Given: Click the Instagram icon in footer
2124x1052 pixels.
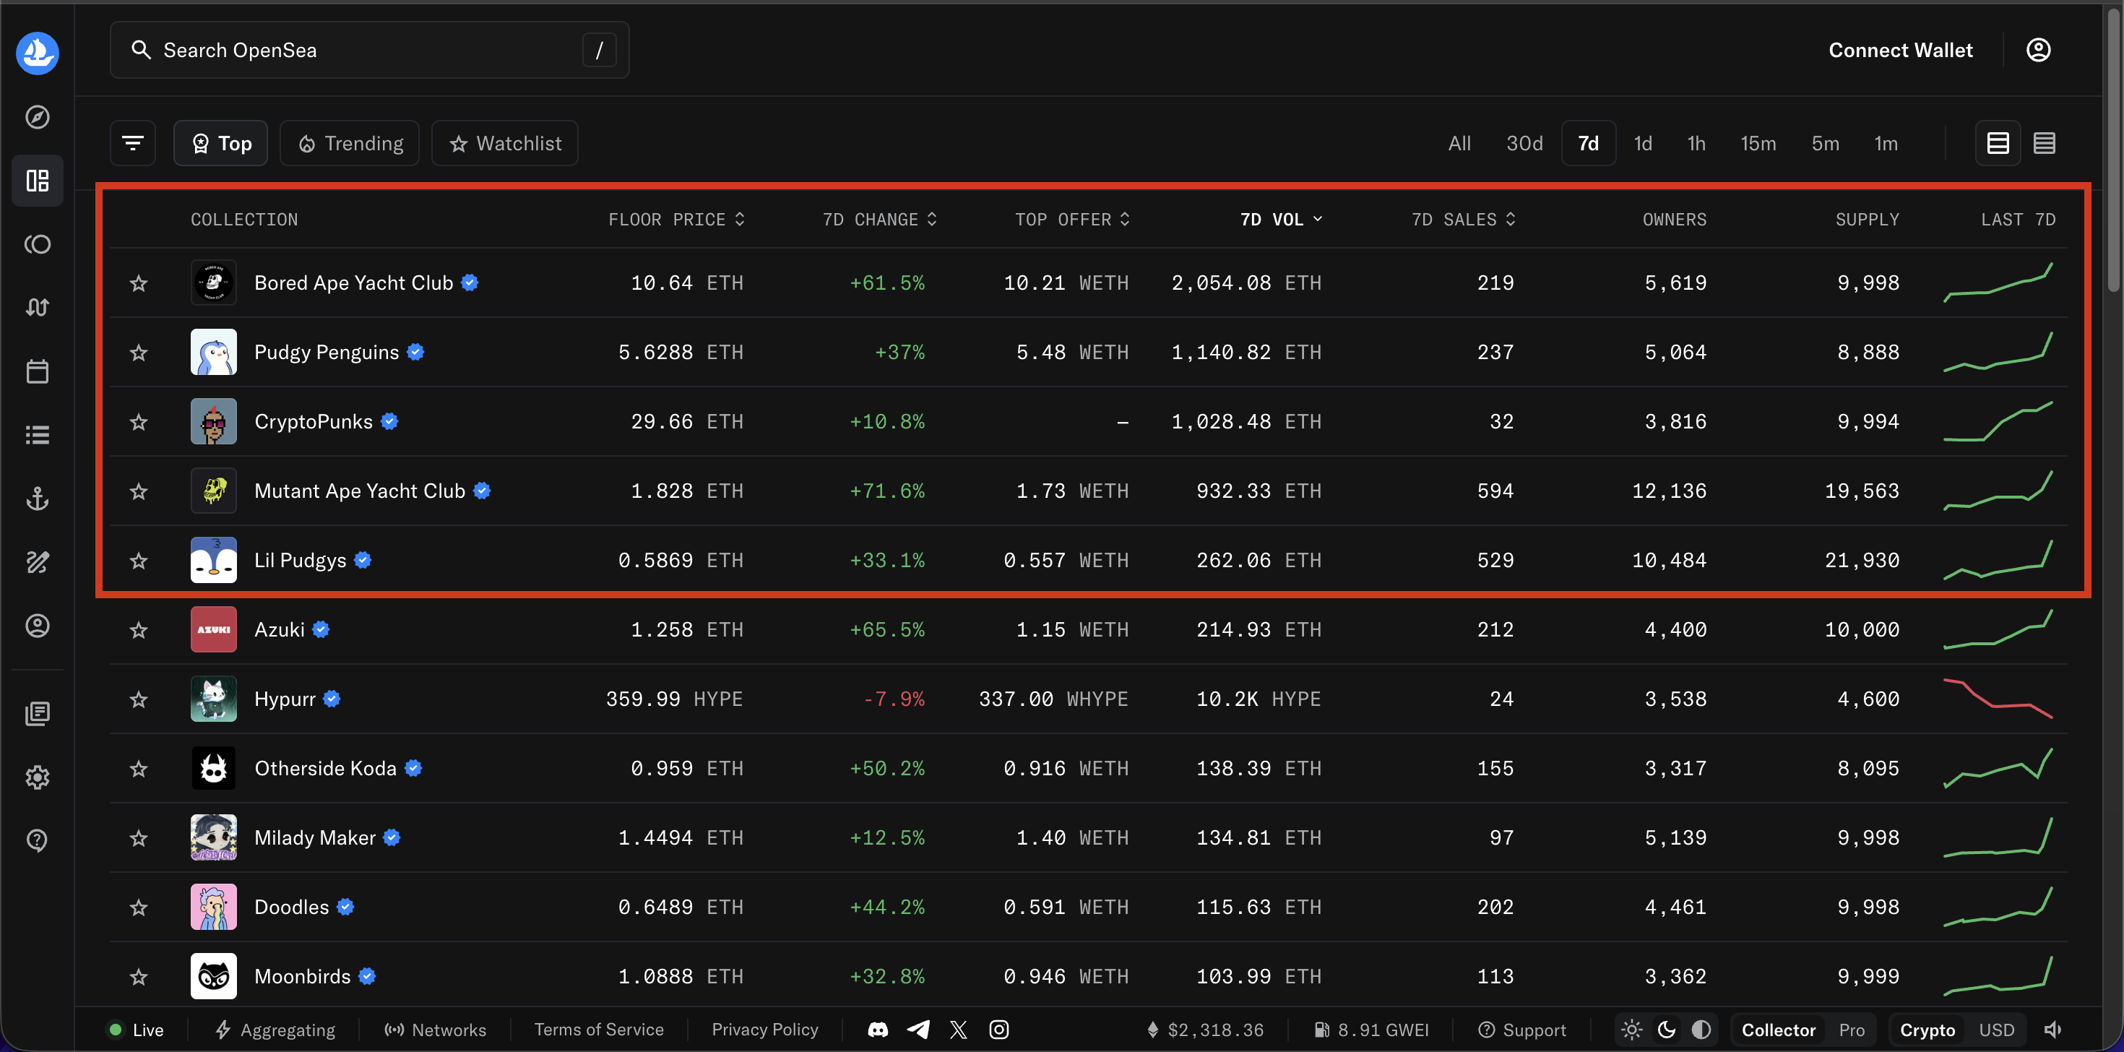Looking at the screenshot, I should pos(998,1030).
